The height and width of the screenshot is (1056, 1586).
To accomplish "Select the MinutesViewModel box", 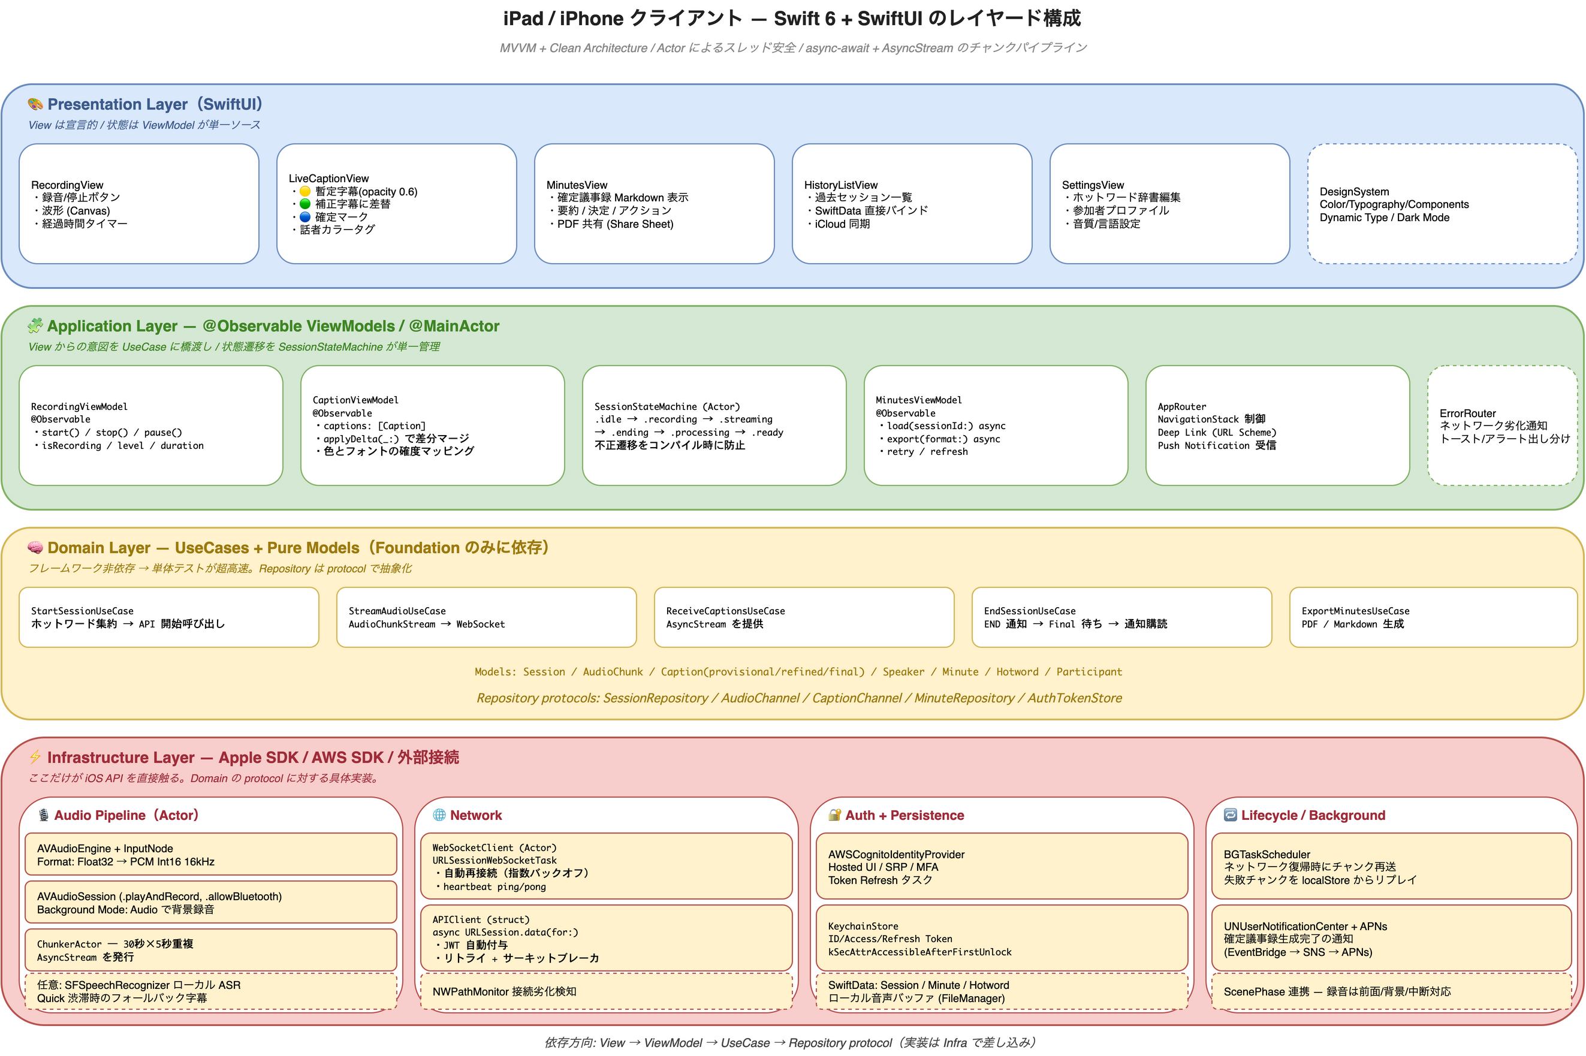I will click(996, 426).
